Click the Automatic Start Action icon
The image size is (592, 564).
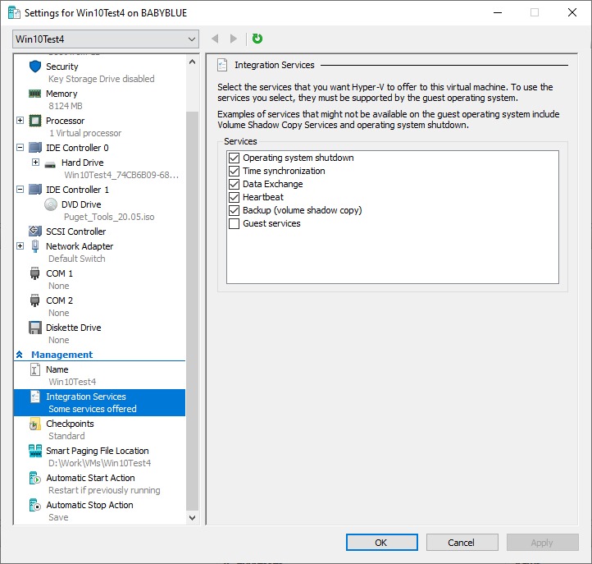click(x=35, y=478)
